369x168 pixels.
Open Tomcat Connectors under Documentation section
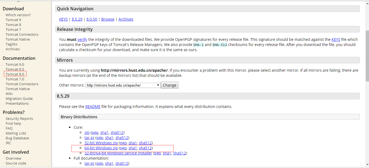[22, 84]
